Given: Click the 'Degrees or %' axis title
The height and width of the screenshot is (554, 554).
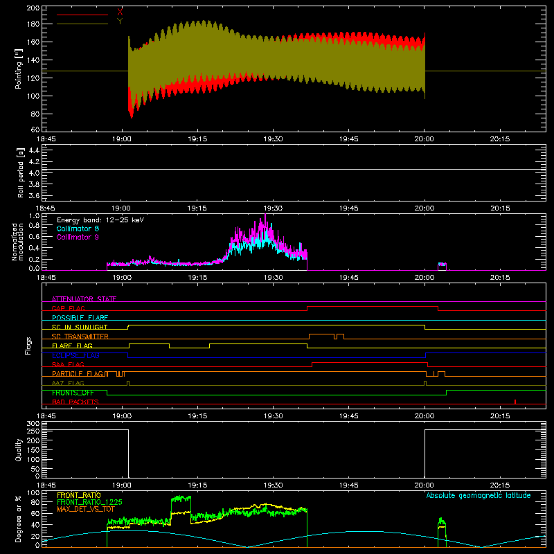Looking at the screenshot, I should pos(19,519).
